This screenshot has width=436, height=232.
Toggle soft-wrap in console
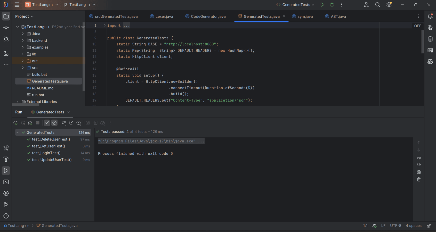coord(419,157)
